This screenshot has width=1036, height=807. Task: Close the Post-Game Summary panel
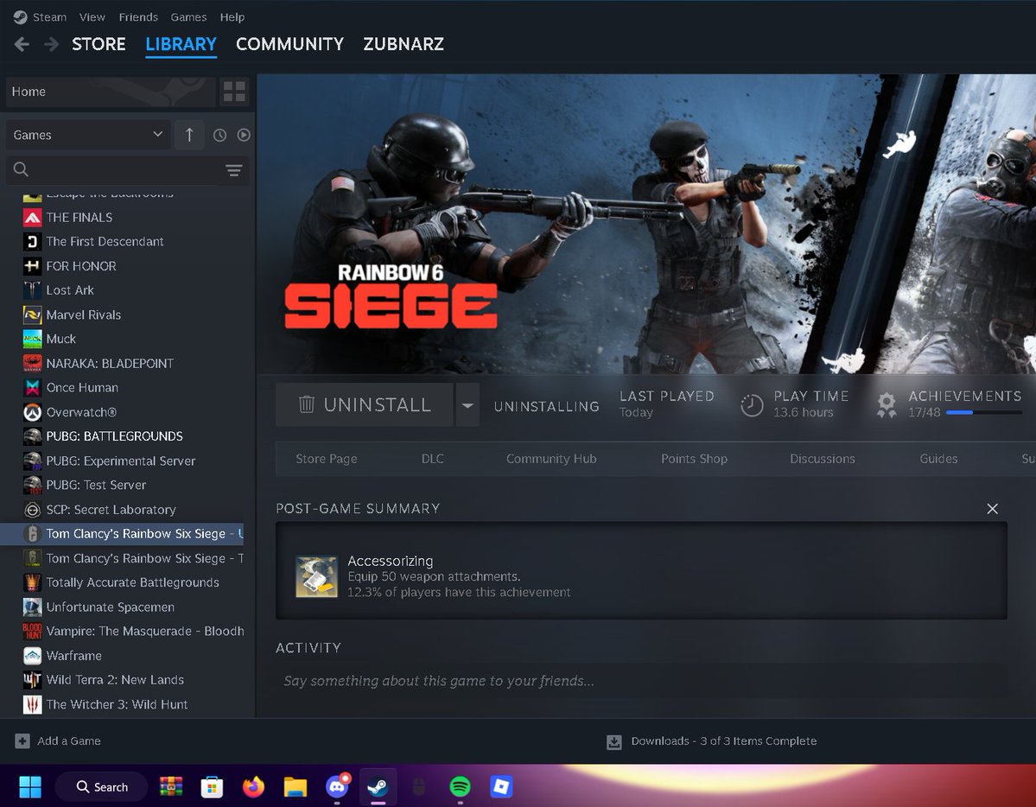point(992,509)
